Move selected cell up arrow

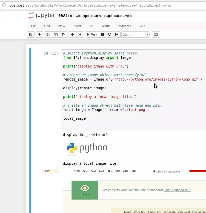click(x=73, y=35)
